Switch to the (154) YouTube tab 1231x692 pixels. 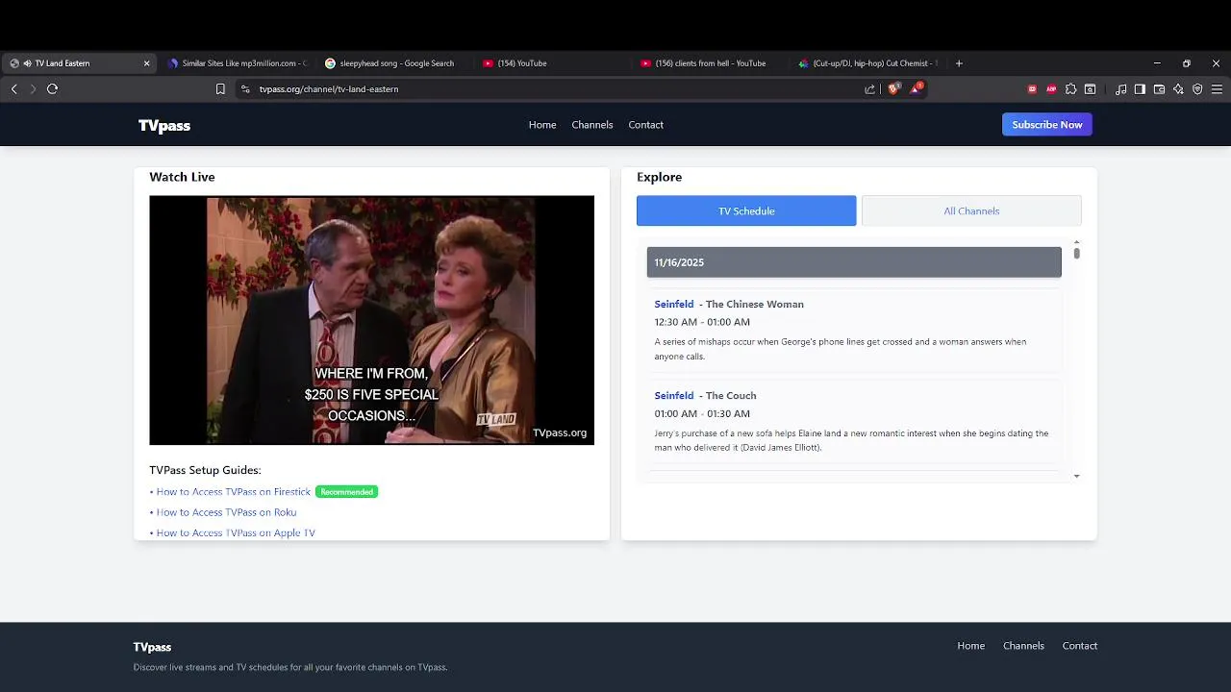pyautogui.click(x=552, y=63)
